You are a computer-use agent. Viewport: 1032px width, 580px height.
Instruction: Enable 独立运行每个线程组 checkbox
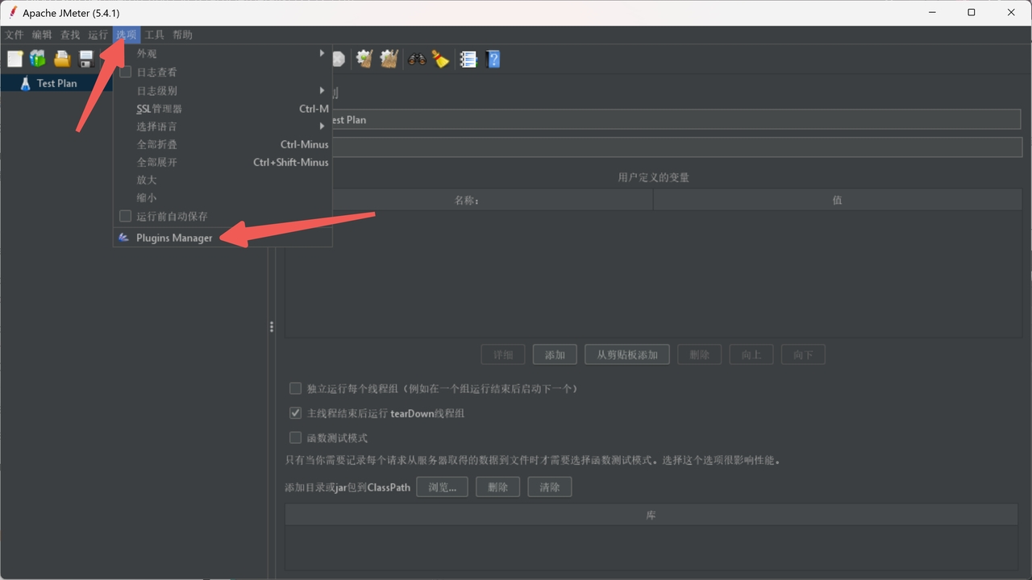click(295, 388)
